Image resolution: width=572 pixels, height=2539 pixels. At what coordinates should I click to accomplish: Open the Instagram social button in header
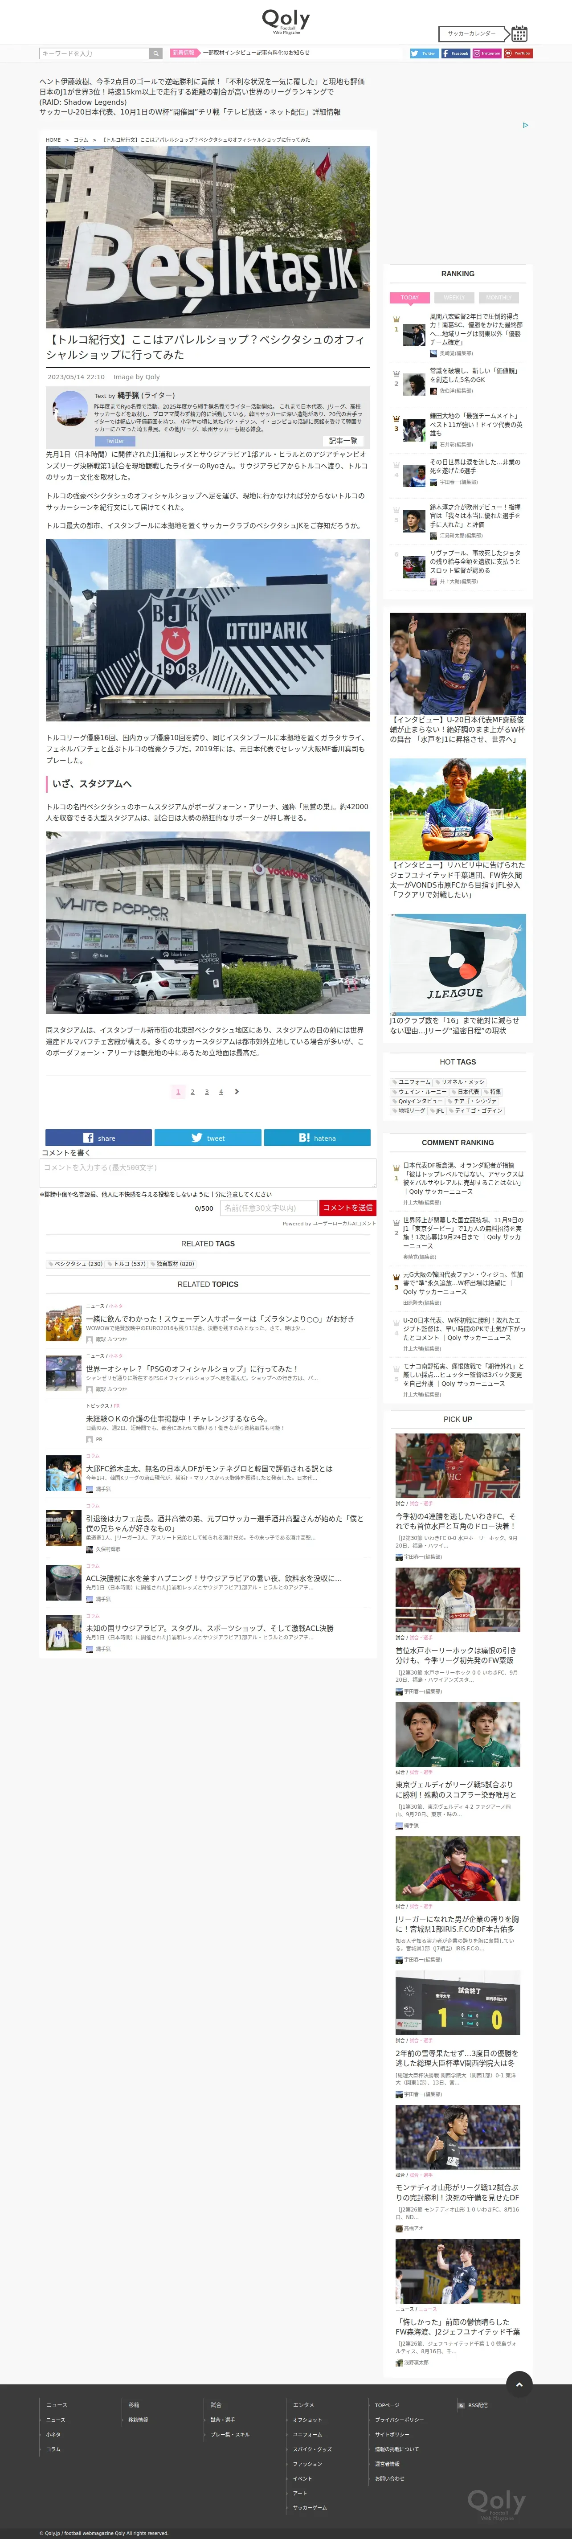487,53
